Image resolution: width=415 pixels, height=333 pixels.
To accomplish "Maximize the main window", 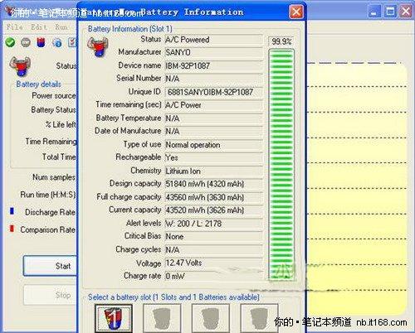I will [390, 12].
